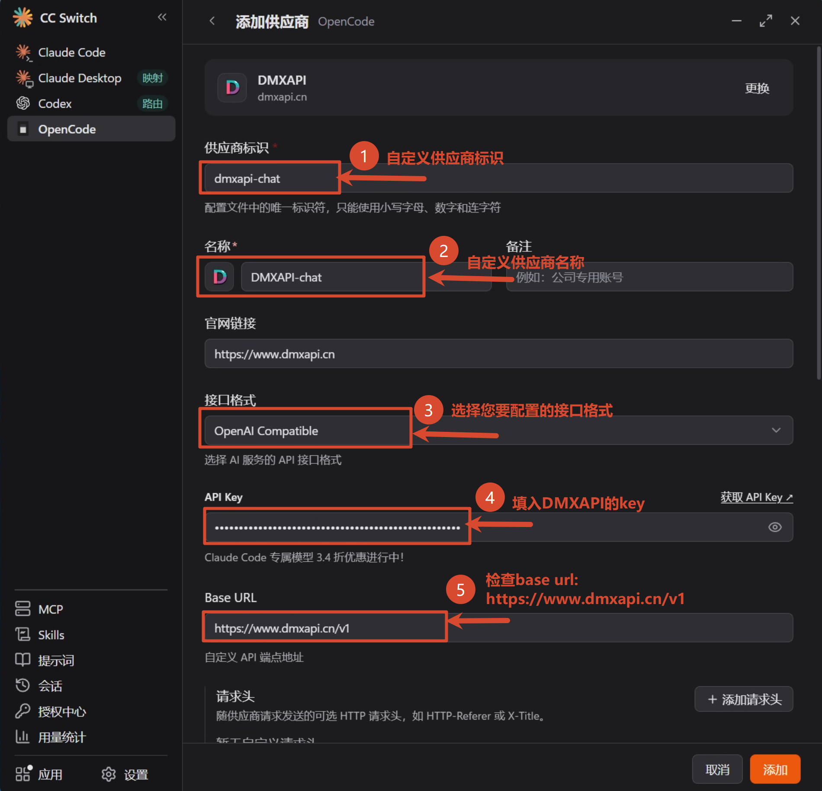The height and width of the screenshot is (791, 822).
Task: Click the 名称 name input field
Action: pyautogui.click(x=366, y=277)
